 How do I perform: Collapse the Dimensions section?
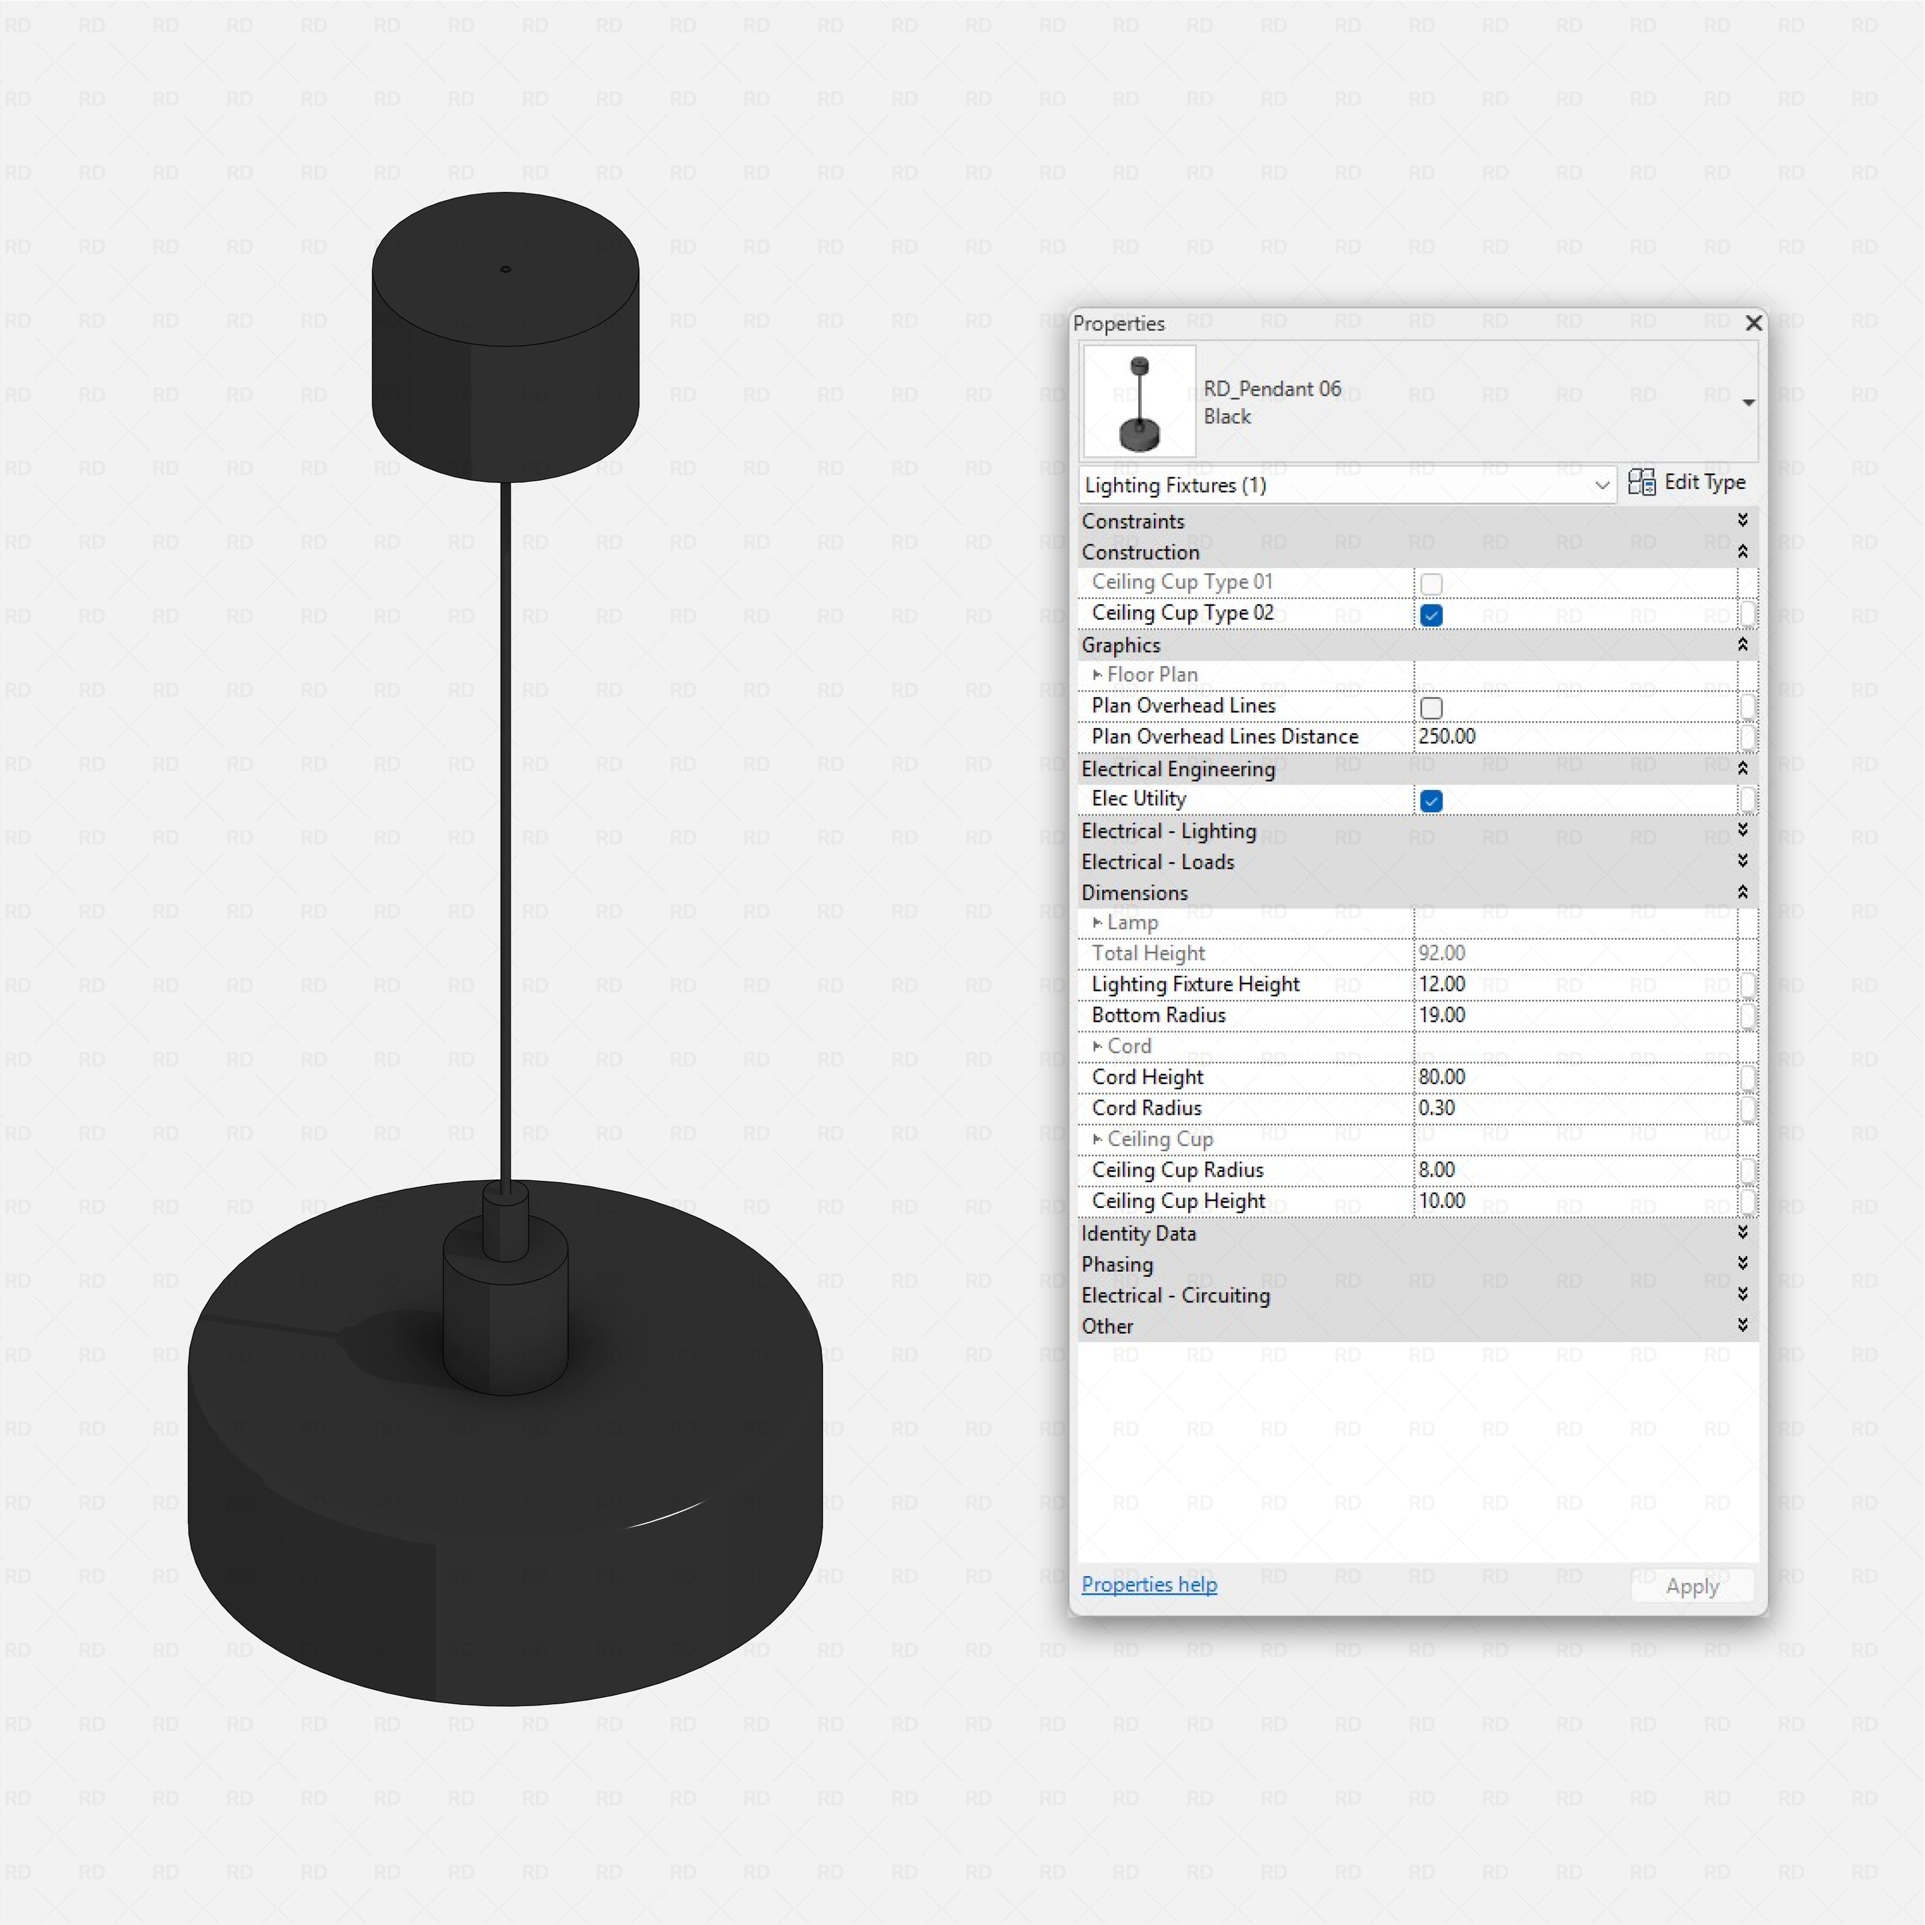pos(1742,892)
